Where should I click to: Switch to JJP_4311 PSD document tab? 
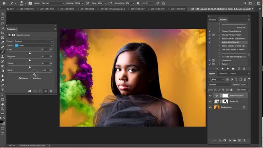[113, 9]
